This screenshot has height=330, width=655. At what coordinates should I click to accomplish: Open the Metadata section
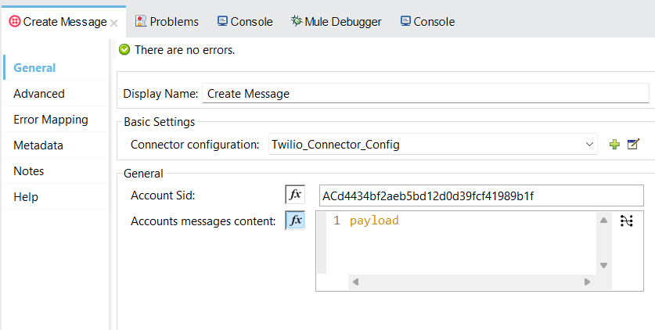pyautogui.click(x=56, y=145)
